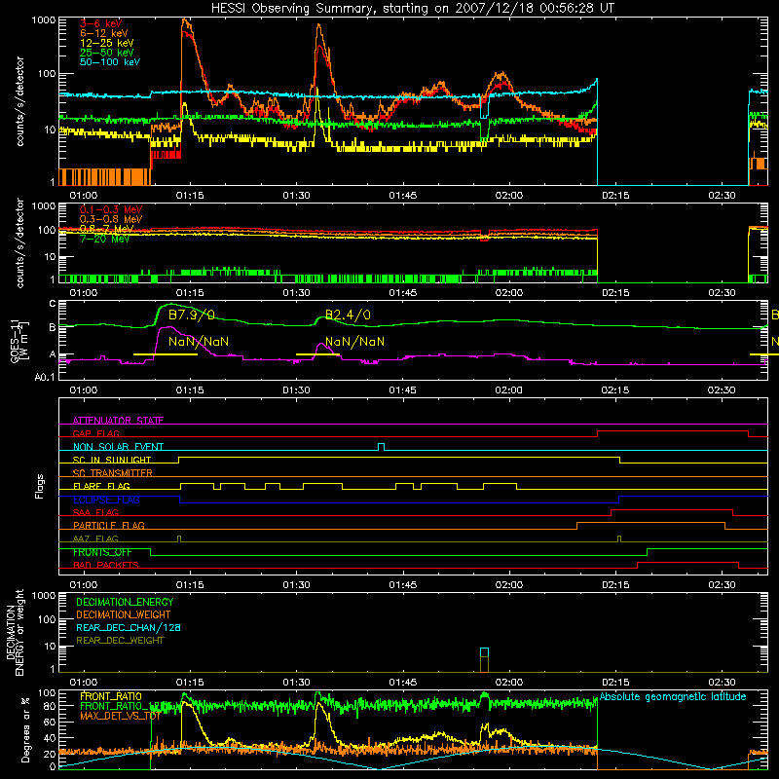Click the MAX_DET_VS_TOT legend label

[120, 716]
